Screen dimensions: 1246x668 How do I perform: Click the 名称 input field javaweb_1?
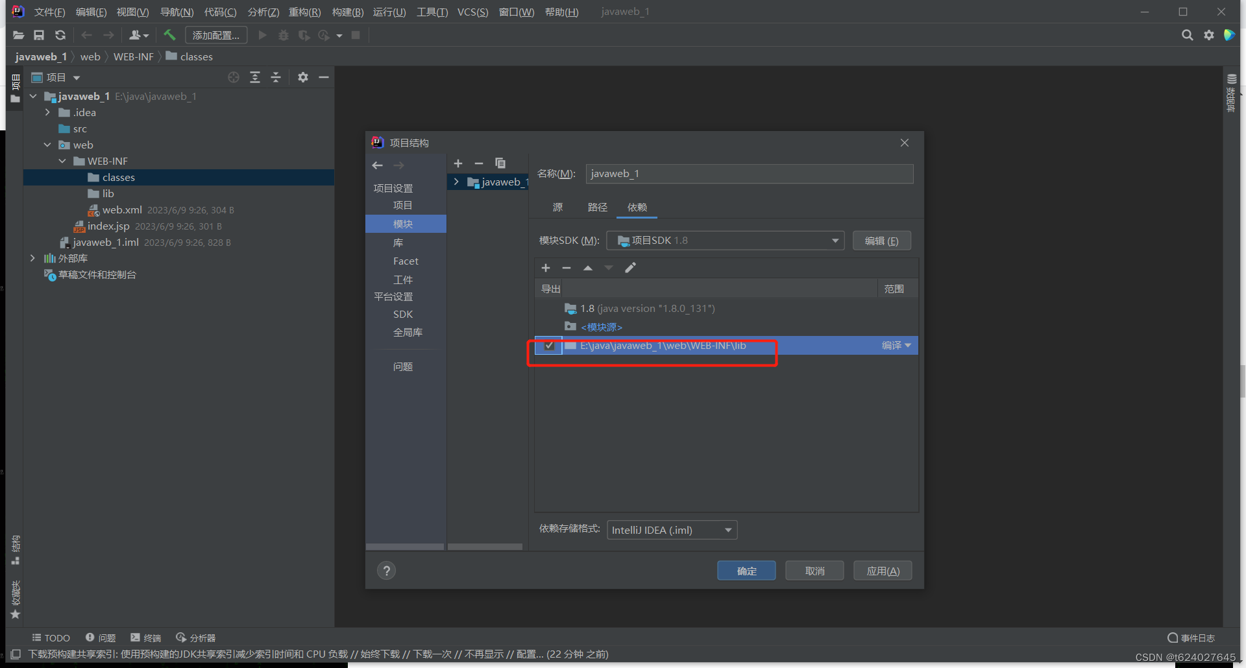(x=750, y=173)
